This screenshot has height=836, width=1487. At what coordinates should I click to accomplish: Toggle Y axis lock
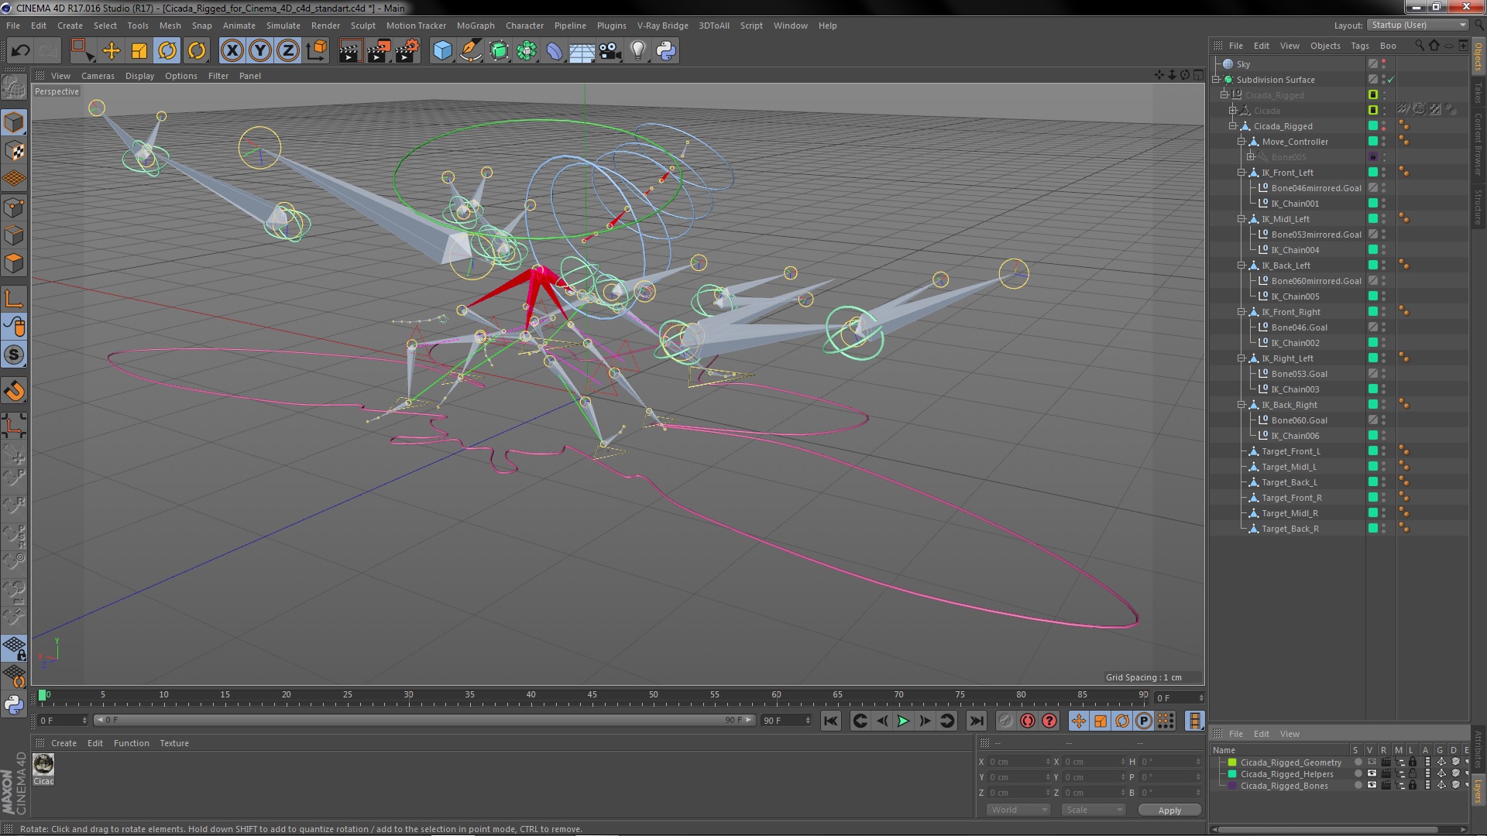(x=260, y=51)
